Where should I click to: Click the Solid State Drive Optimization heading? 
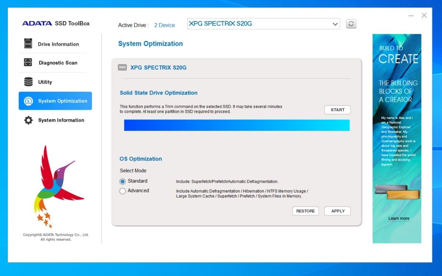pyautogui.click(x=158, y=93)
